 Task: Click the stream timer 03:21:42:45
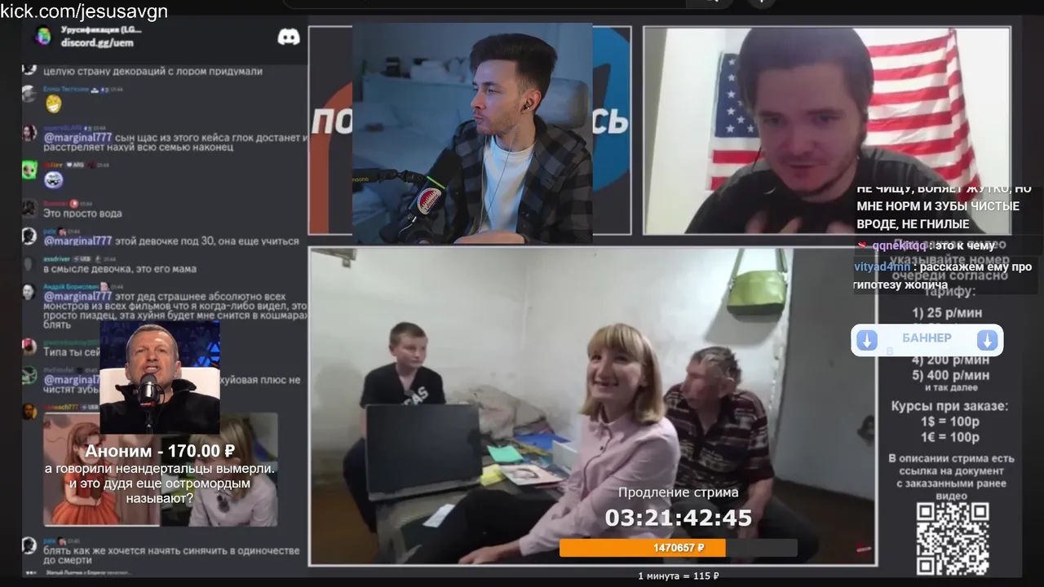[679, 518]
